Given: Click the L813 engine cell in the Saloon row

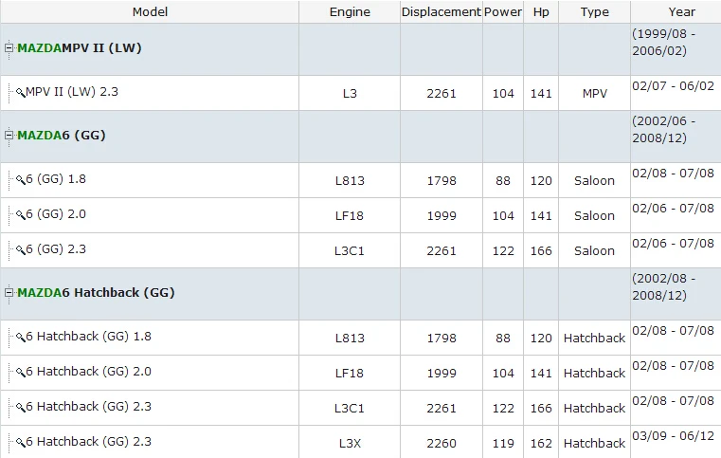Looking at the screenshot, I should [350, 180].
